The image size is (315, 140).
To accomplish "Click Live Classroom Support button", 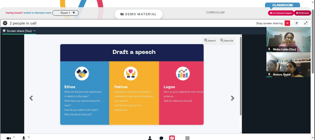I will [281, 13].
